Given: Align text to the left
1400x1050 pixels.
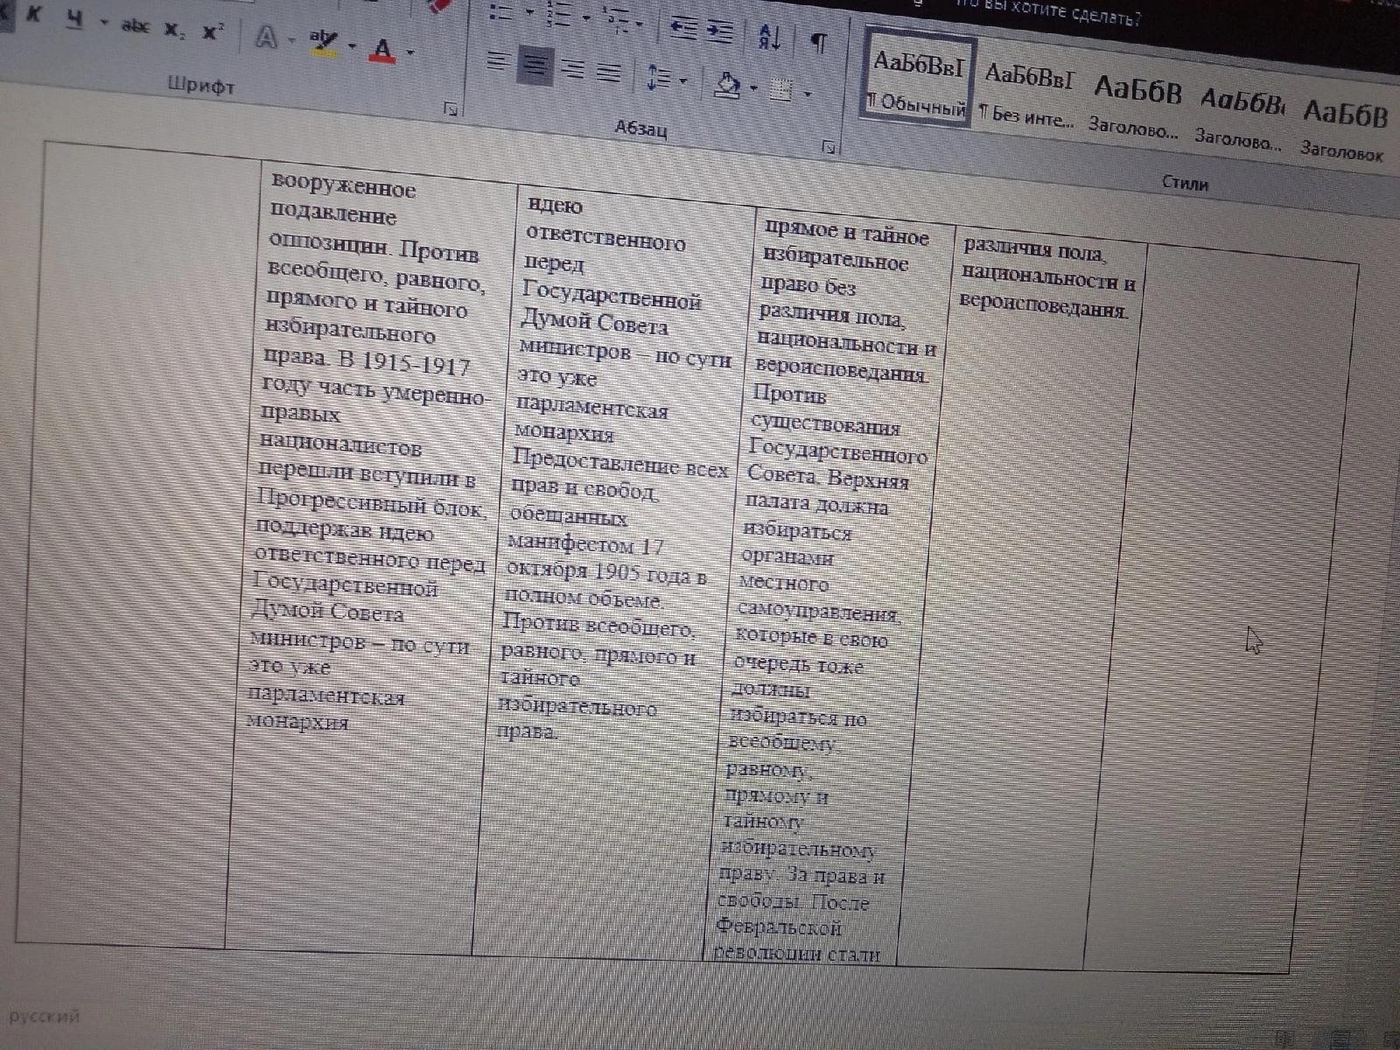Looking at the screenshot, I should (497, 61).
